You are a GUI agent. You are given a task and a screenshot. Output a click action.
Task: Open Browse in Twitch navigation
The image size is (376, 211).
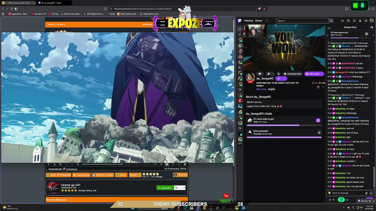pos(259,21)
